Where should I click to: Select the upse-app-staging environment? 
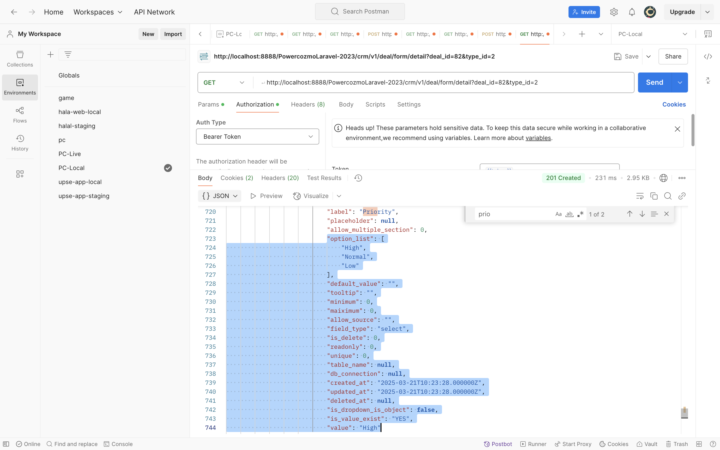[84, 196]
